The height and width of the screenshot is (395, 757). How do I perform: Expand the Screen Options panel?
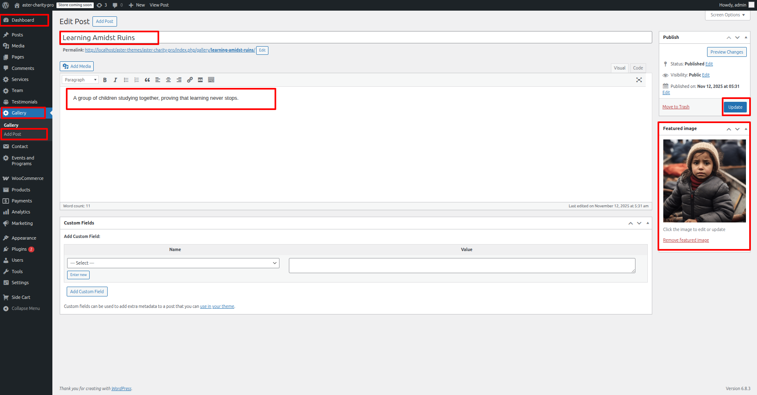[x=727, y=15]
